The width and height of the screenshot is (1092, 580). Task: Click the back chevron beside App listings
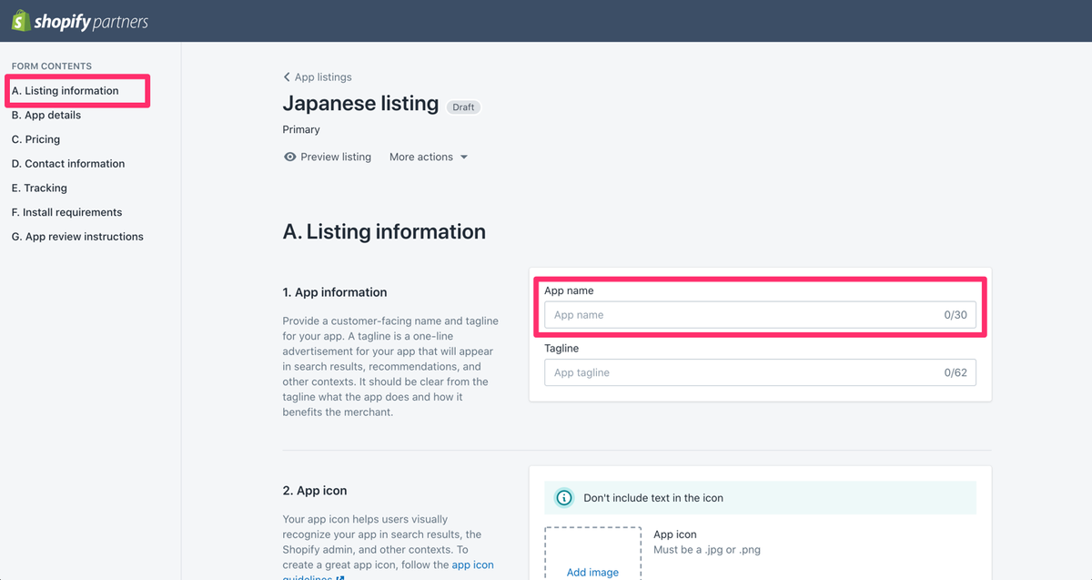[287, 77]
